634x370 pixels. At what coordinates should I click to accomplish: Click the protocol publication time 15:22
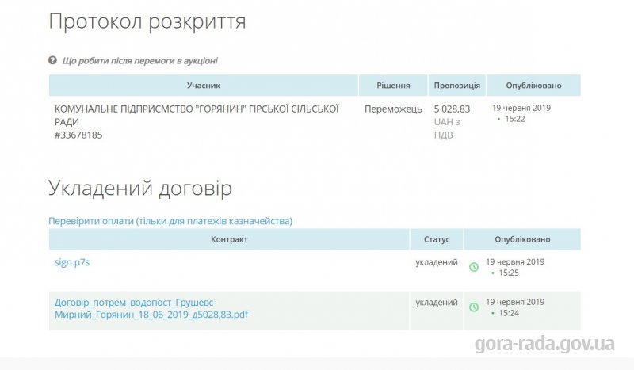pos(514,119)
